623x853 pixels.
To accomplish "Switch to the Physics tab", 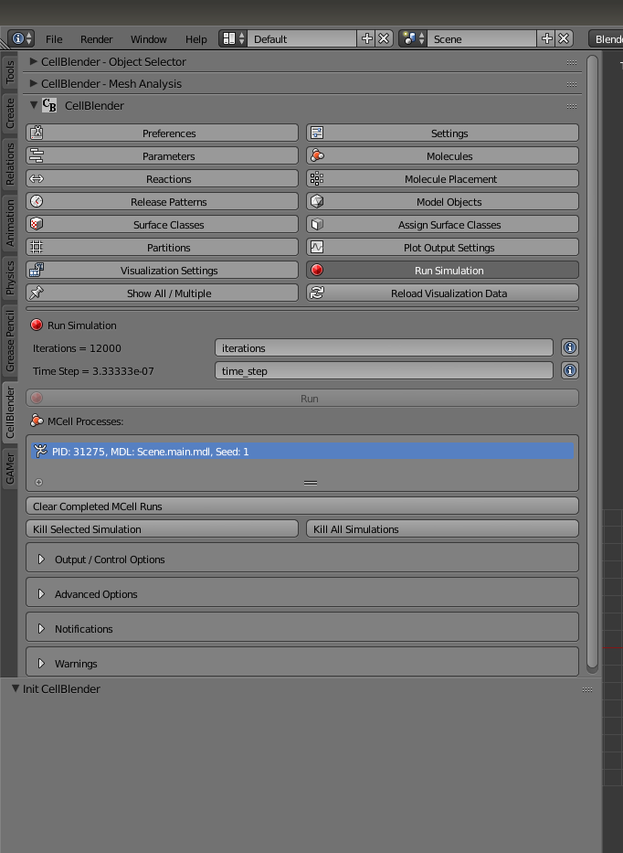I will pos(9,277).
